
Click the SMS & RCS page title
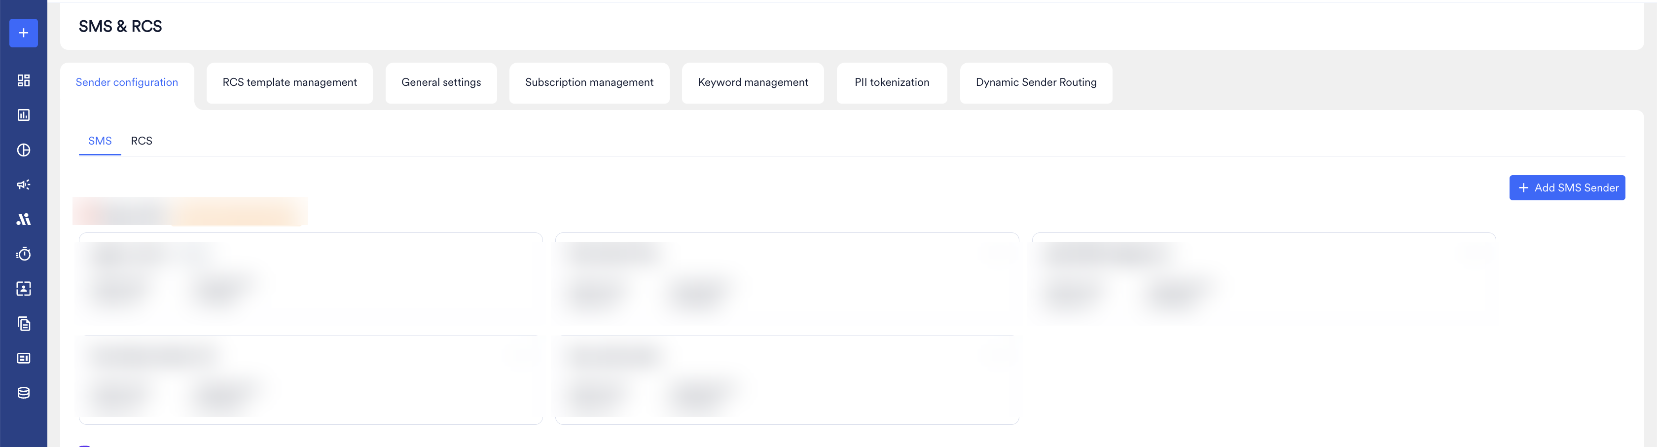point(120,26)
